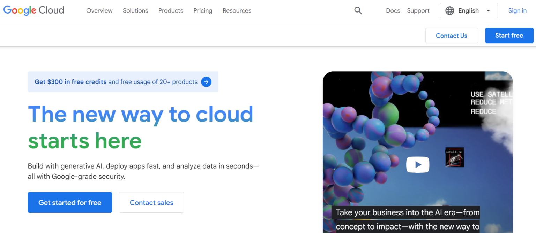Click the satellite image inside the video
Viewport: 536px width, 233px height.
[454, 157]
